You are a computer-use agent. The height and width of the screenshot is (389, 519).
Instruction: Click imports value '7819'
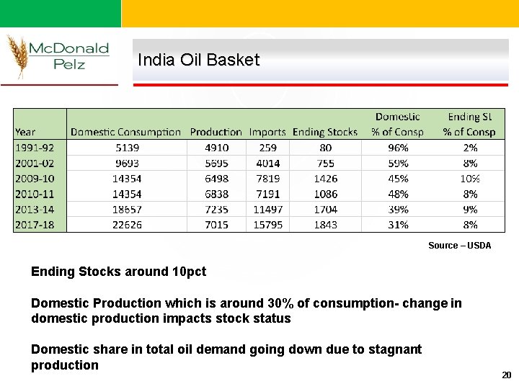[267, 179]
